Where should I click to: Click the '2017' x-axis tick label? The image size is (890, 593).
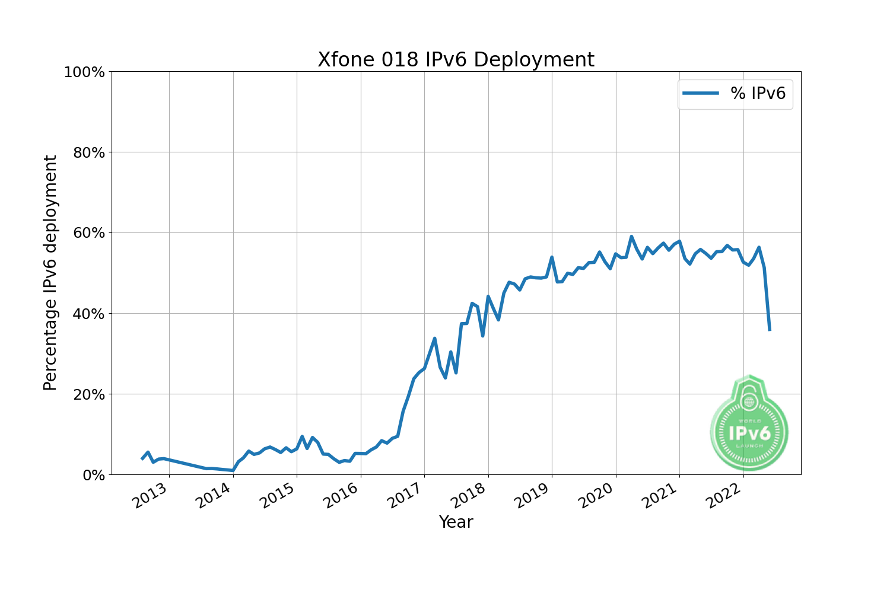click(x=406, y=496)
